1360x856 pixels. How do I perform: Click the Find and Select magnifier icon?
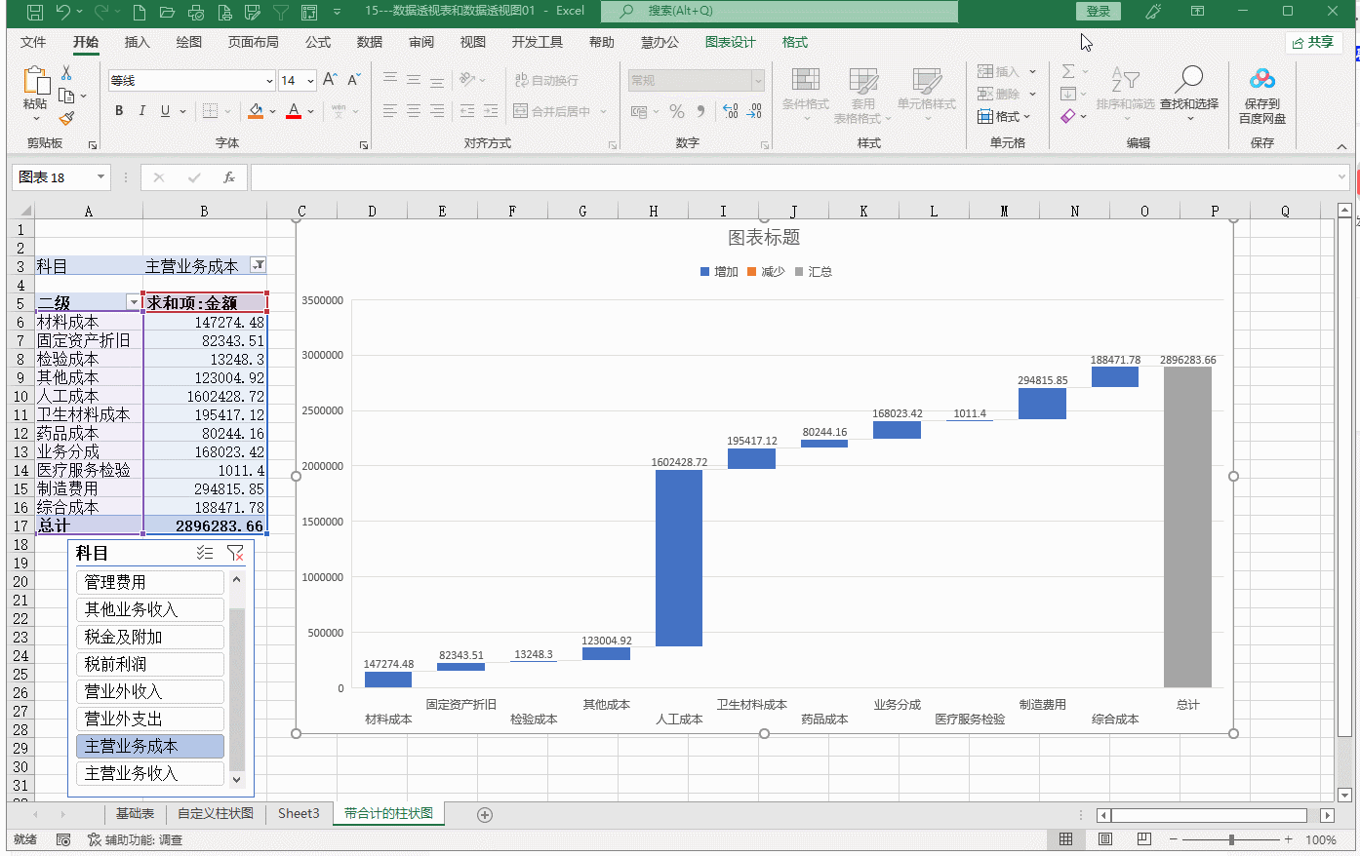coord(1189,79)
